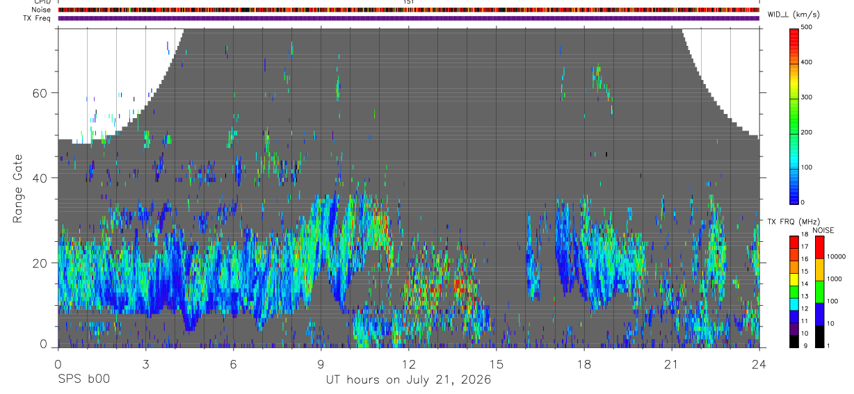Click the multicolored Noise strip above the plot
Screen dimensions: 854x394
tap(409, 10)
